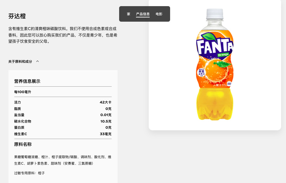The image size is (286, 183).
Task: Select the 维生素C nutrition row
Action: [63, 134]
